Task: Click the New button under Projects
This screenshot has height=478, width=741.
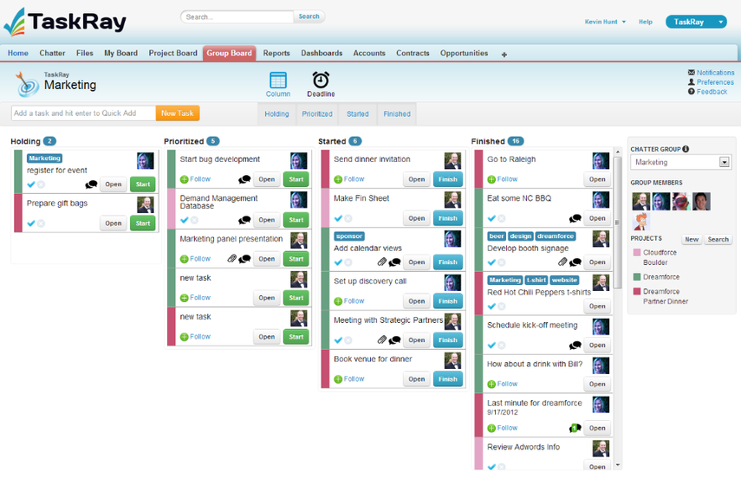Action: [692, 240]
